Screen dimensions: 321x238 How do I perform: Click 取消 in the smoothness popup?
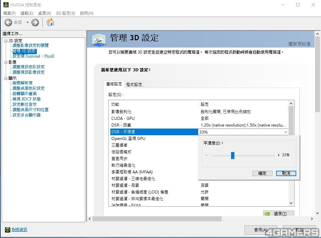286,173
